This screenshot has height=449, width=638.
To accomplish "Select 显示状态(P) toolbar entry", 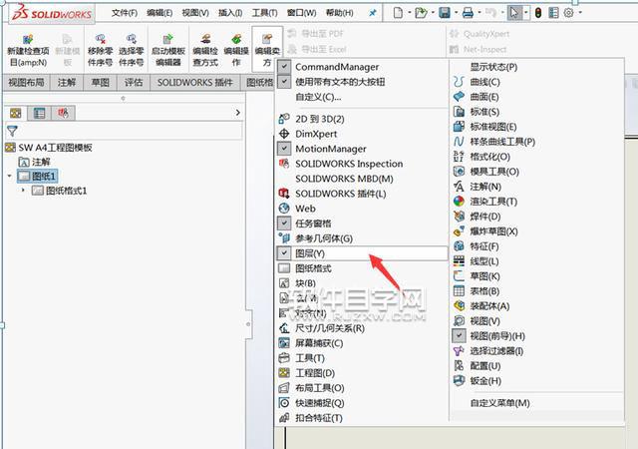I will 493,67.
